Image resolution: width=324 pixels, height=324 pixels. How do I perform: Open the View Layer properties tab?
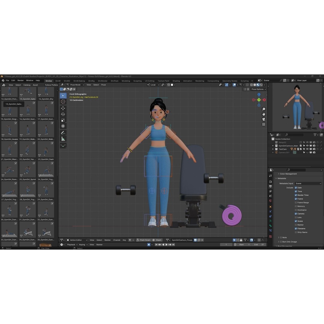click(x=271, y=191)
